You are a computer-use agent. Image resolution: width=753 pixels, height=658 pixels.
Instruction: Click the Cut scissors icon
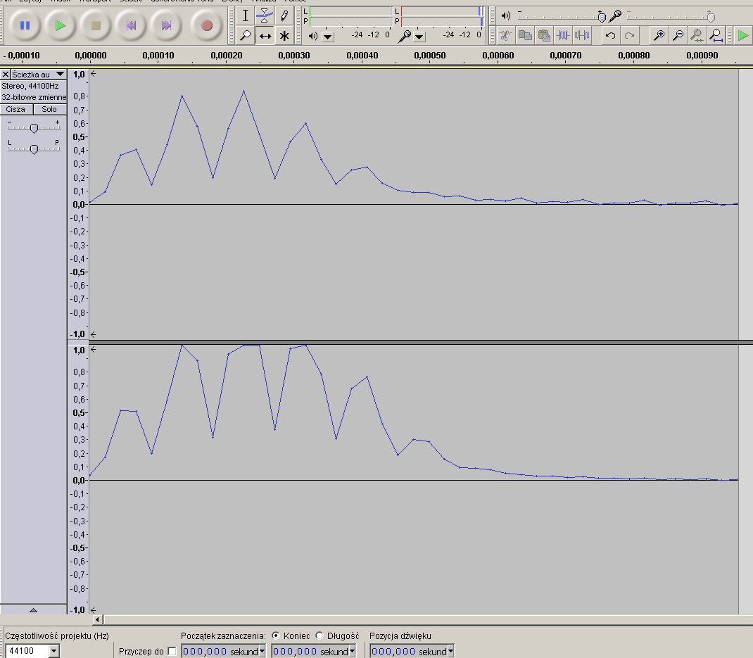[x=505, y=34]
